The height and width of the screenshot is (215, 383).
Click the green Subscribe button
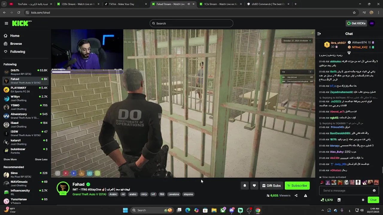(x=297, y=185)
